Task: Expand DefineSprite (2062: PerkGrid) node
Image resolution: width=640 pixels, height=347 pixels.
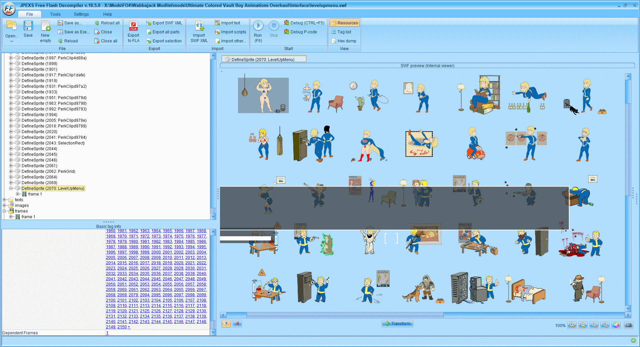Action: [x=11, y=171]
